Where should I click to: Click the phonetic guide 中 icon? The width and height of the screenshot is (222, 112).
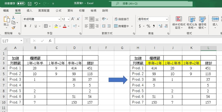[x=75, y=26]
